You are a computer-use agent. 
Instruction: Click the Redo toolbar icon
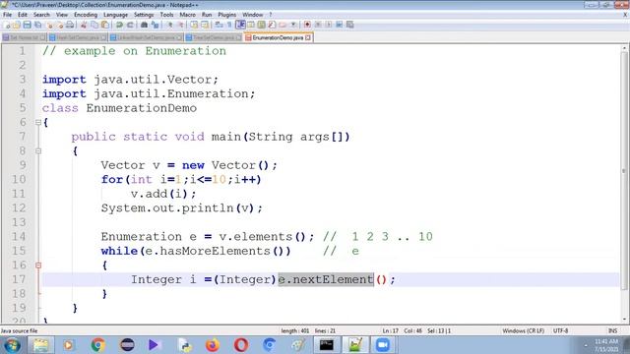click(130, 25)
